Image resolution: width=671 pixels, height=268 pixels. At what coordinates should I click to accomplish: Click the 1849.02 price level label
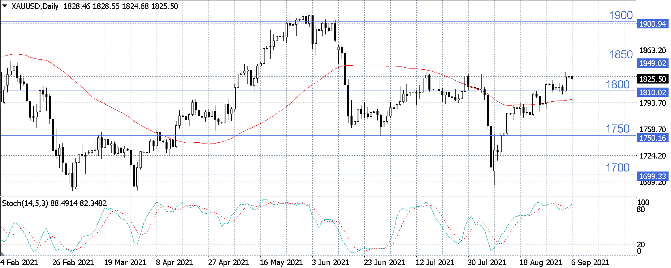[x=652, y=63]
